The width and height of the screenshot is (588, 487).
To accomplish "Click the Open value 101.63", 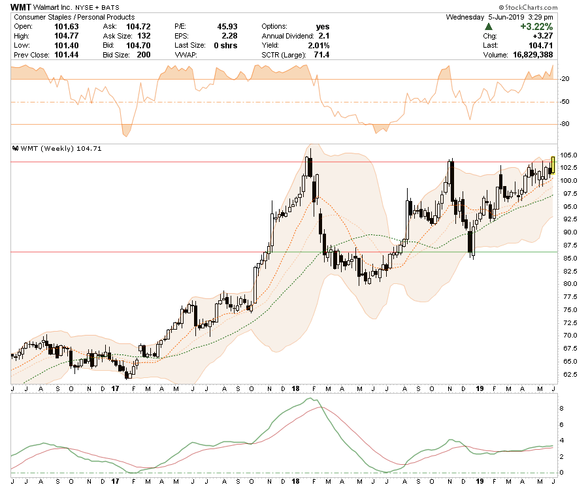I will pos(67,27).
